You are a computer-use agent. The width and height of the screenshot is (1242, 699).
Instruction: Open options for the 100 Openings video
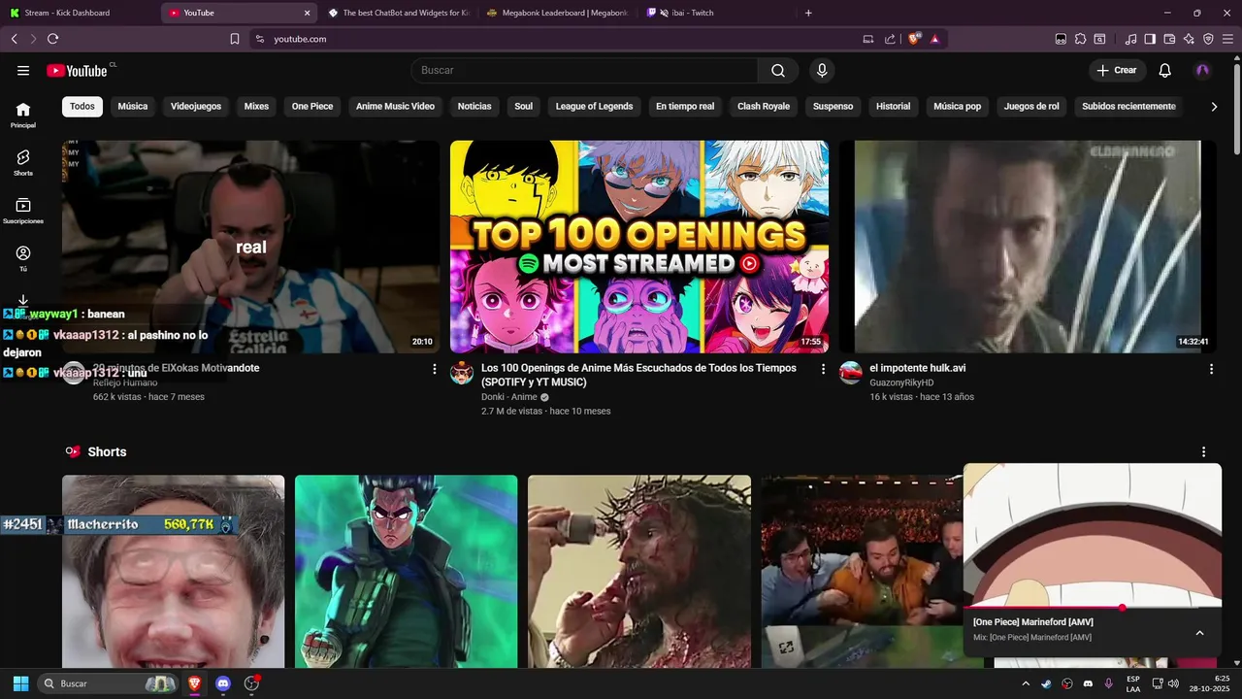(x=823, y=369)
